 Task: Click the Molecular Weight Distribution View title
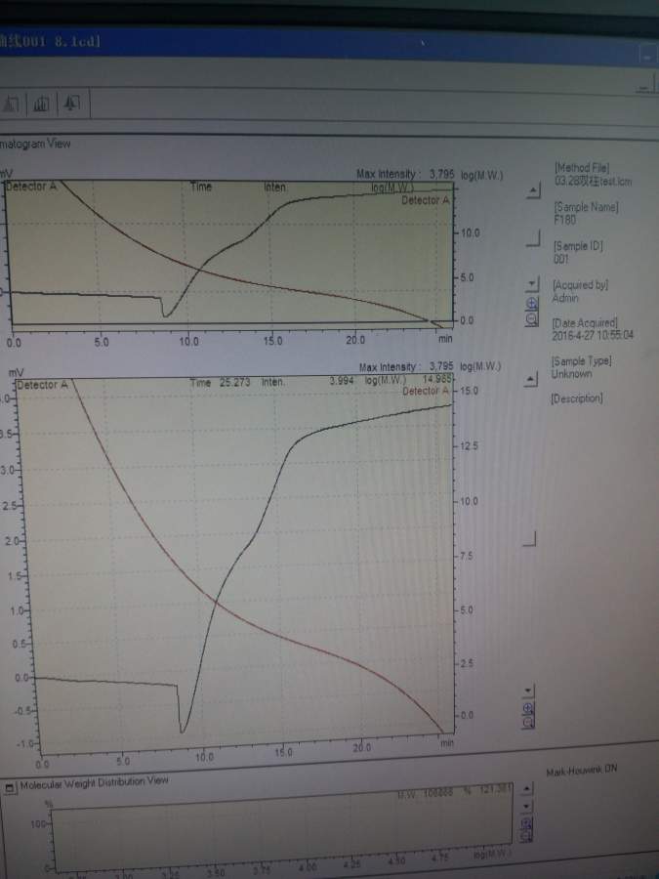[94, 782]
